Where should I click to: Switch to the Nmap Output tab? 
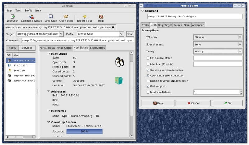click(64, 48)
